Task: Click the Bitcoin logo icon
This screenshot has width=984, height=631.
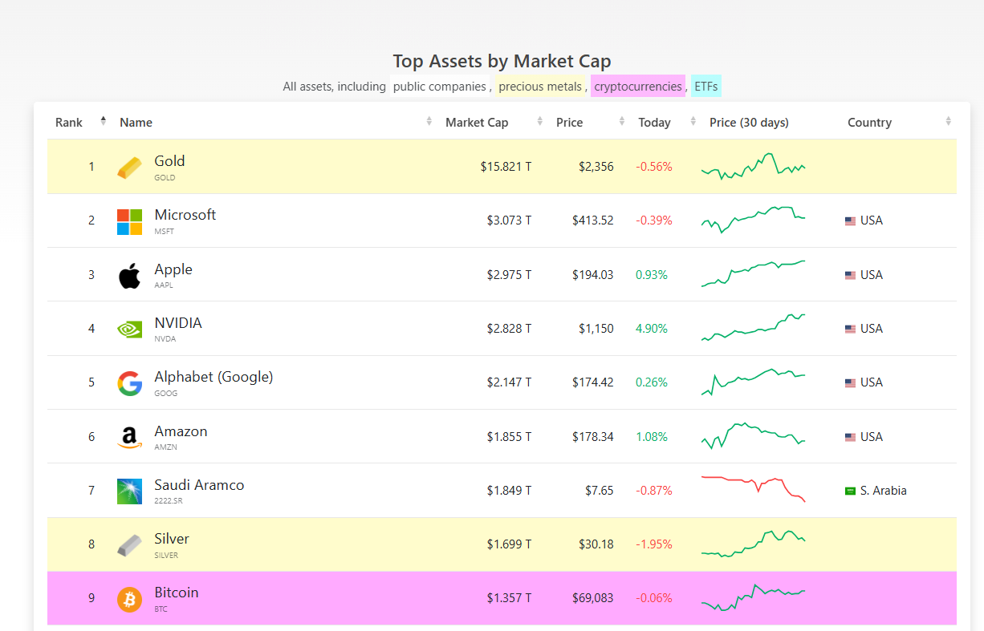Action: click(129, 599)
